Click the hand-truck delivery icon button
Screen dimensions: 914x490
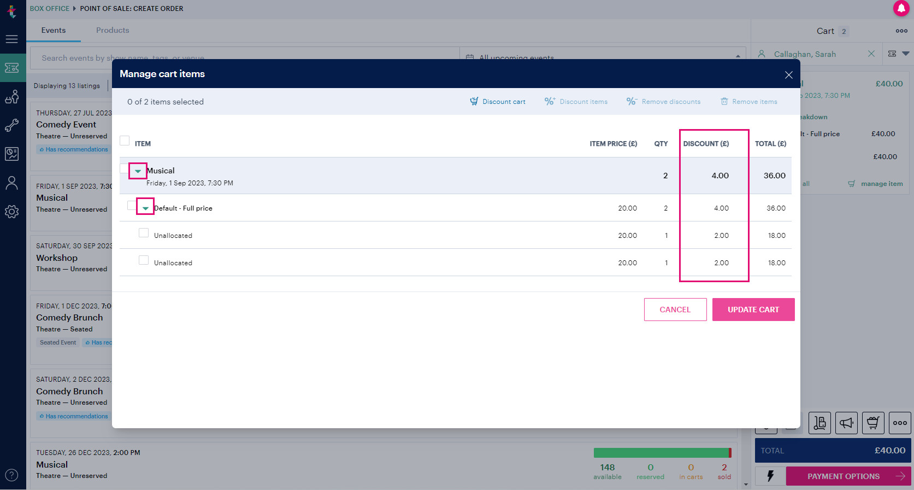pos(819,423)
